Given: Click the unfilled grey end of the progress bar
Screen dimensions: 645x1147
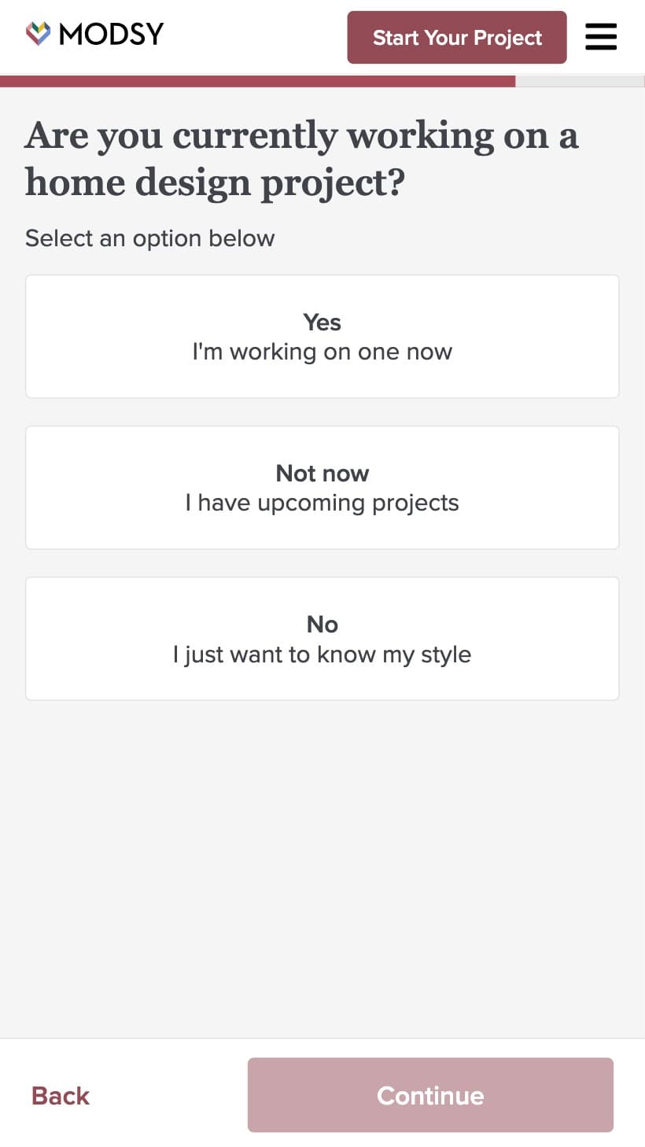Looking at the screenshot, I should (580, 81).
